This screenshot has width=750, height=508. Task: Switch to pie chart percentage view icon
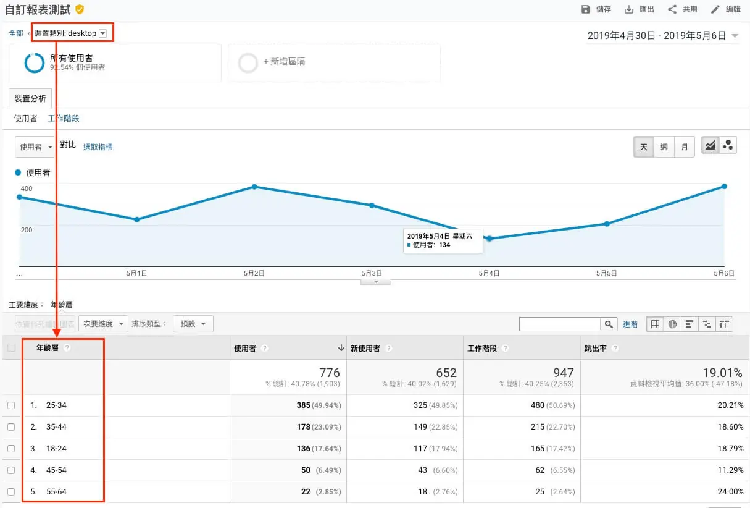click(x=672, y=324)
